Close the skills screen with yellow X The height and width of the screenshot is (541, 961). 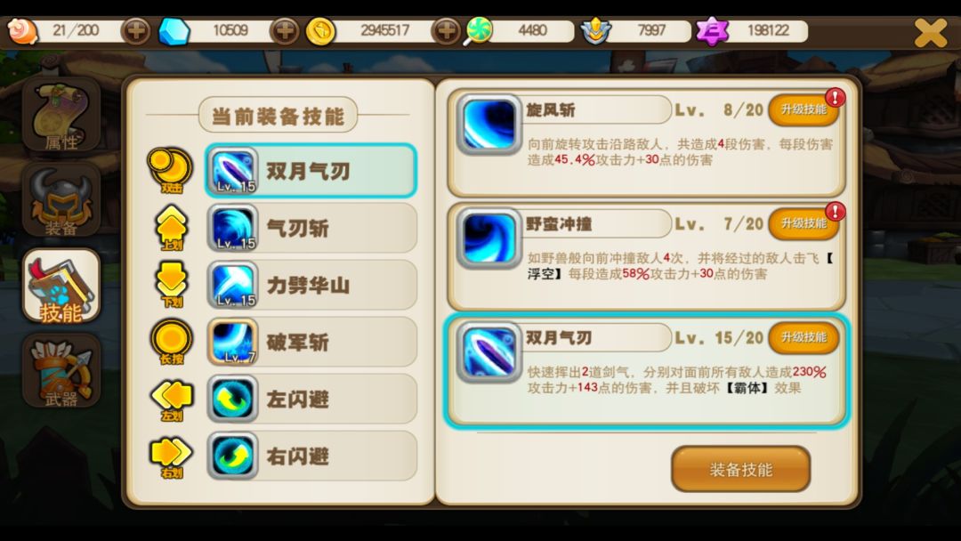click(x=931, y=32)
